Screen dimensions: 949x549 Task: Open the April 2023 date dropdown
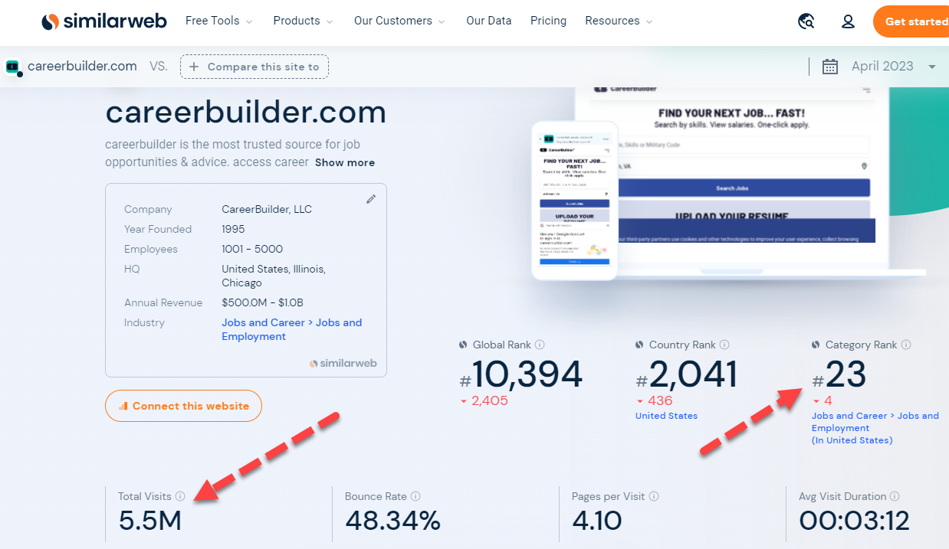point(894,67)
